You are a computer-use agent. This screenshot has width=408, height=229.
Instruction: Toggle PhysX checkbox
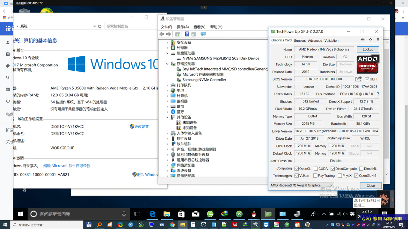coord(340,176)
